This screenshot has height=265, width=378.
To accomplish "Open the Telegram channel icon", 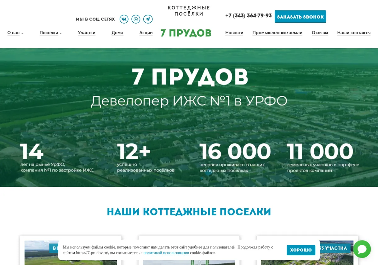I will click(148, 19).
